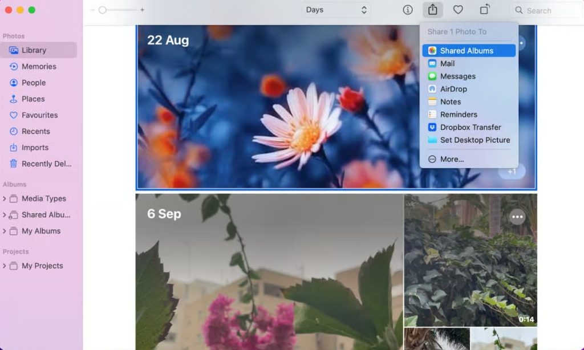Open Places in the sidebar
The image size is (584, 350).
point(39,99)
